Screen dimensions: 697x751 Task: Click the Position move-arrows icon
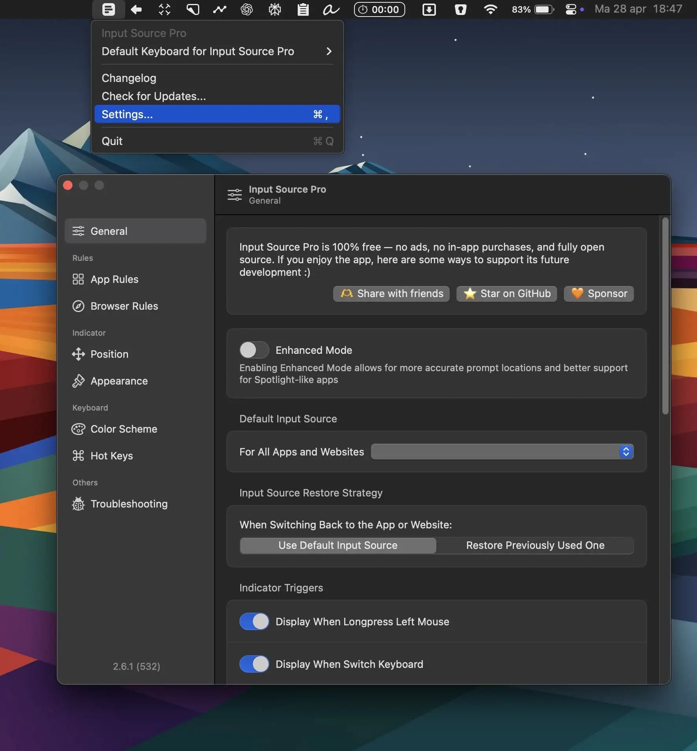[x=78, y=354]
